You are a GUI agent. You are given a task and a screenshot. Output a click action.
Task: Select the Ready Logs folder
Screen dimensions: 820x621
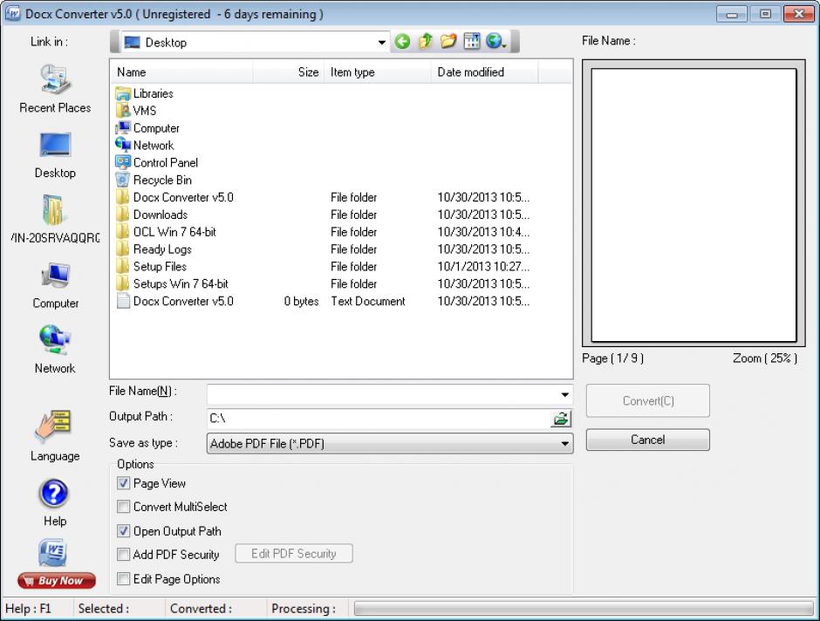click(x=154, y=249)
